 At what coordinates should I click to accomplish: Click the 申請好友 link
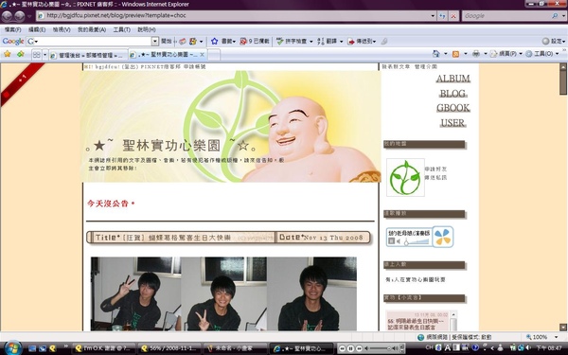[x=435, y=169]
